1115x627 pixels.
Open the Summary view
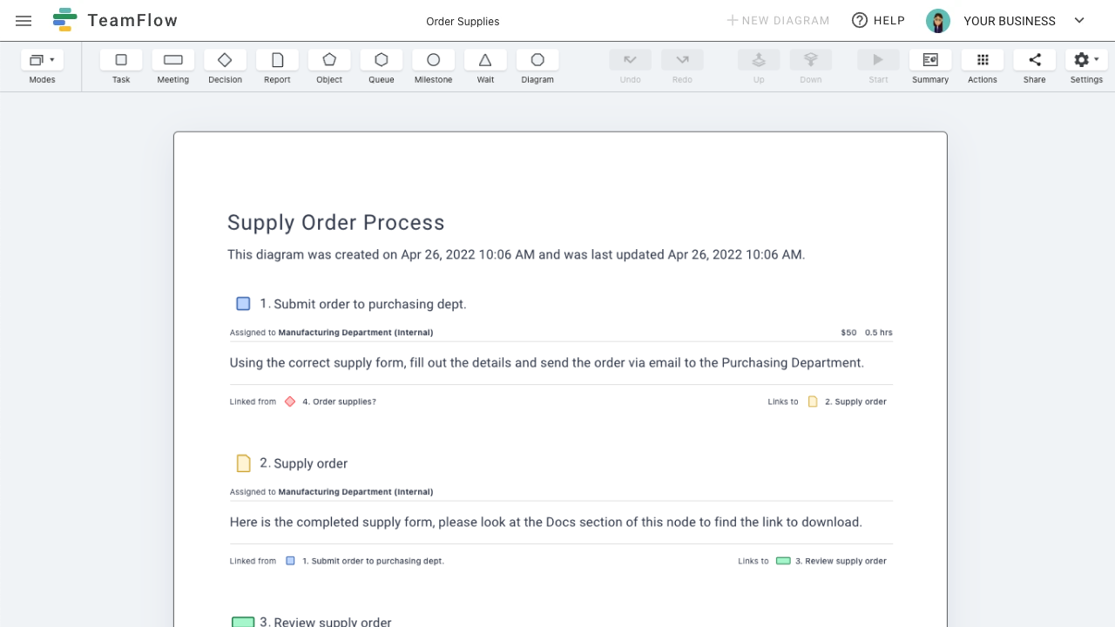click(929, 61)
